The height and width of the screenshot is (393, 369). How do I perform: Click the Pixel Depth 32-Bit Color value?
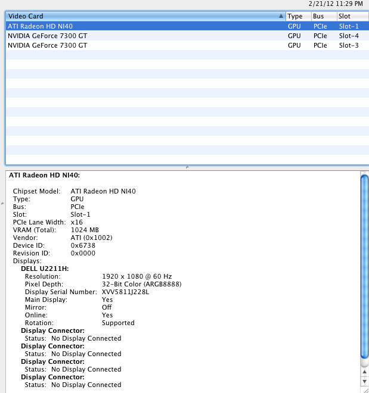click(142, 284)
